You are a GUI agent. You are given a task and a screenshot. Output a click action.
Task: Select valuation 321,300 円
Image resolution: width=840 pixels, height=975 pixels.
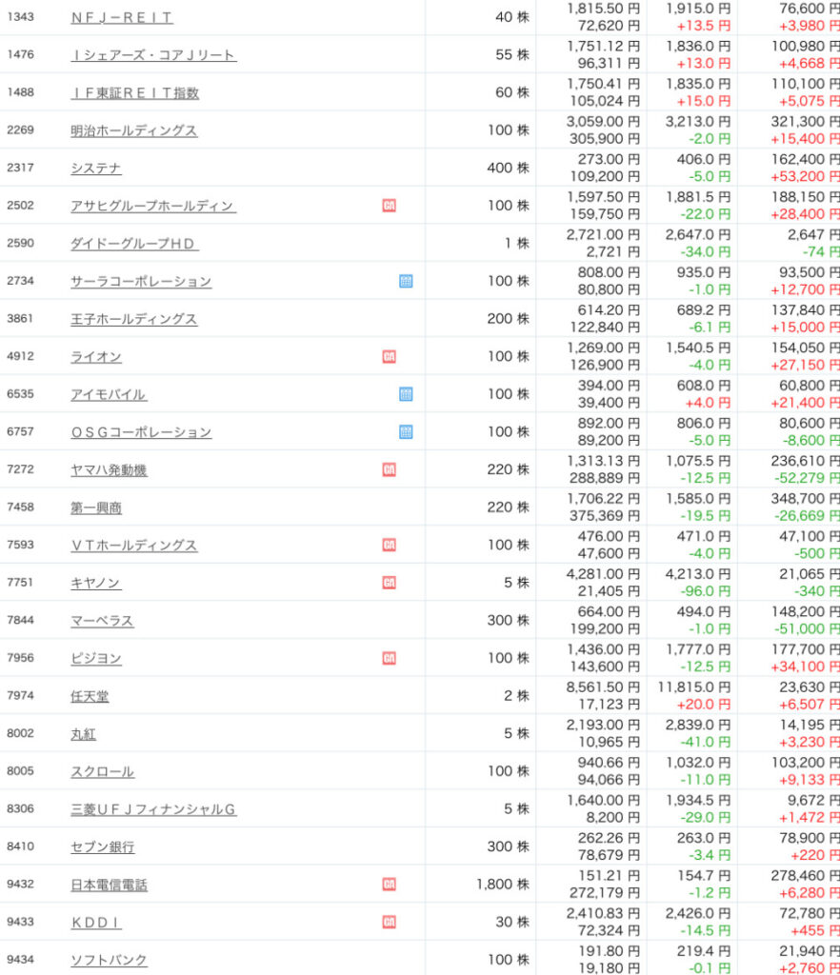805,122
